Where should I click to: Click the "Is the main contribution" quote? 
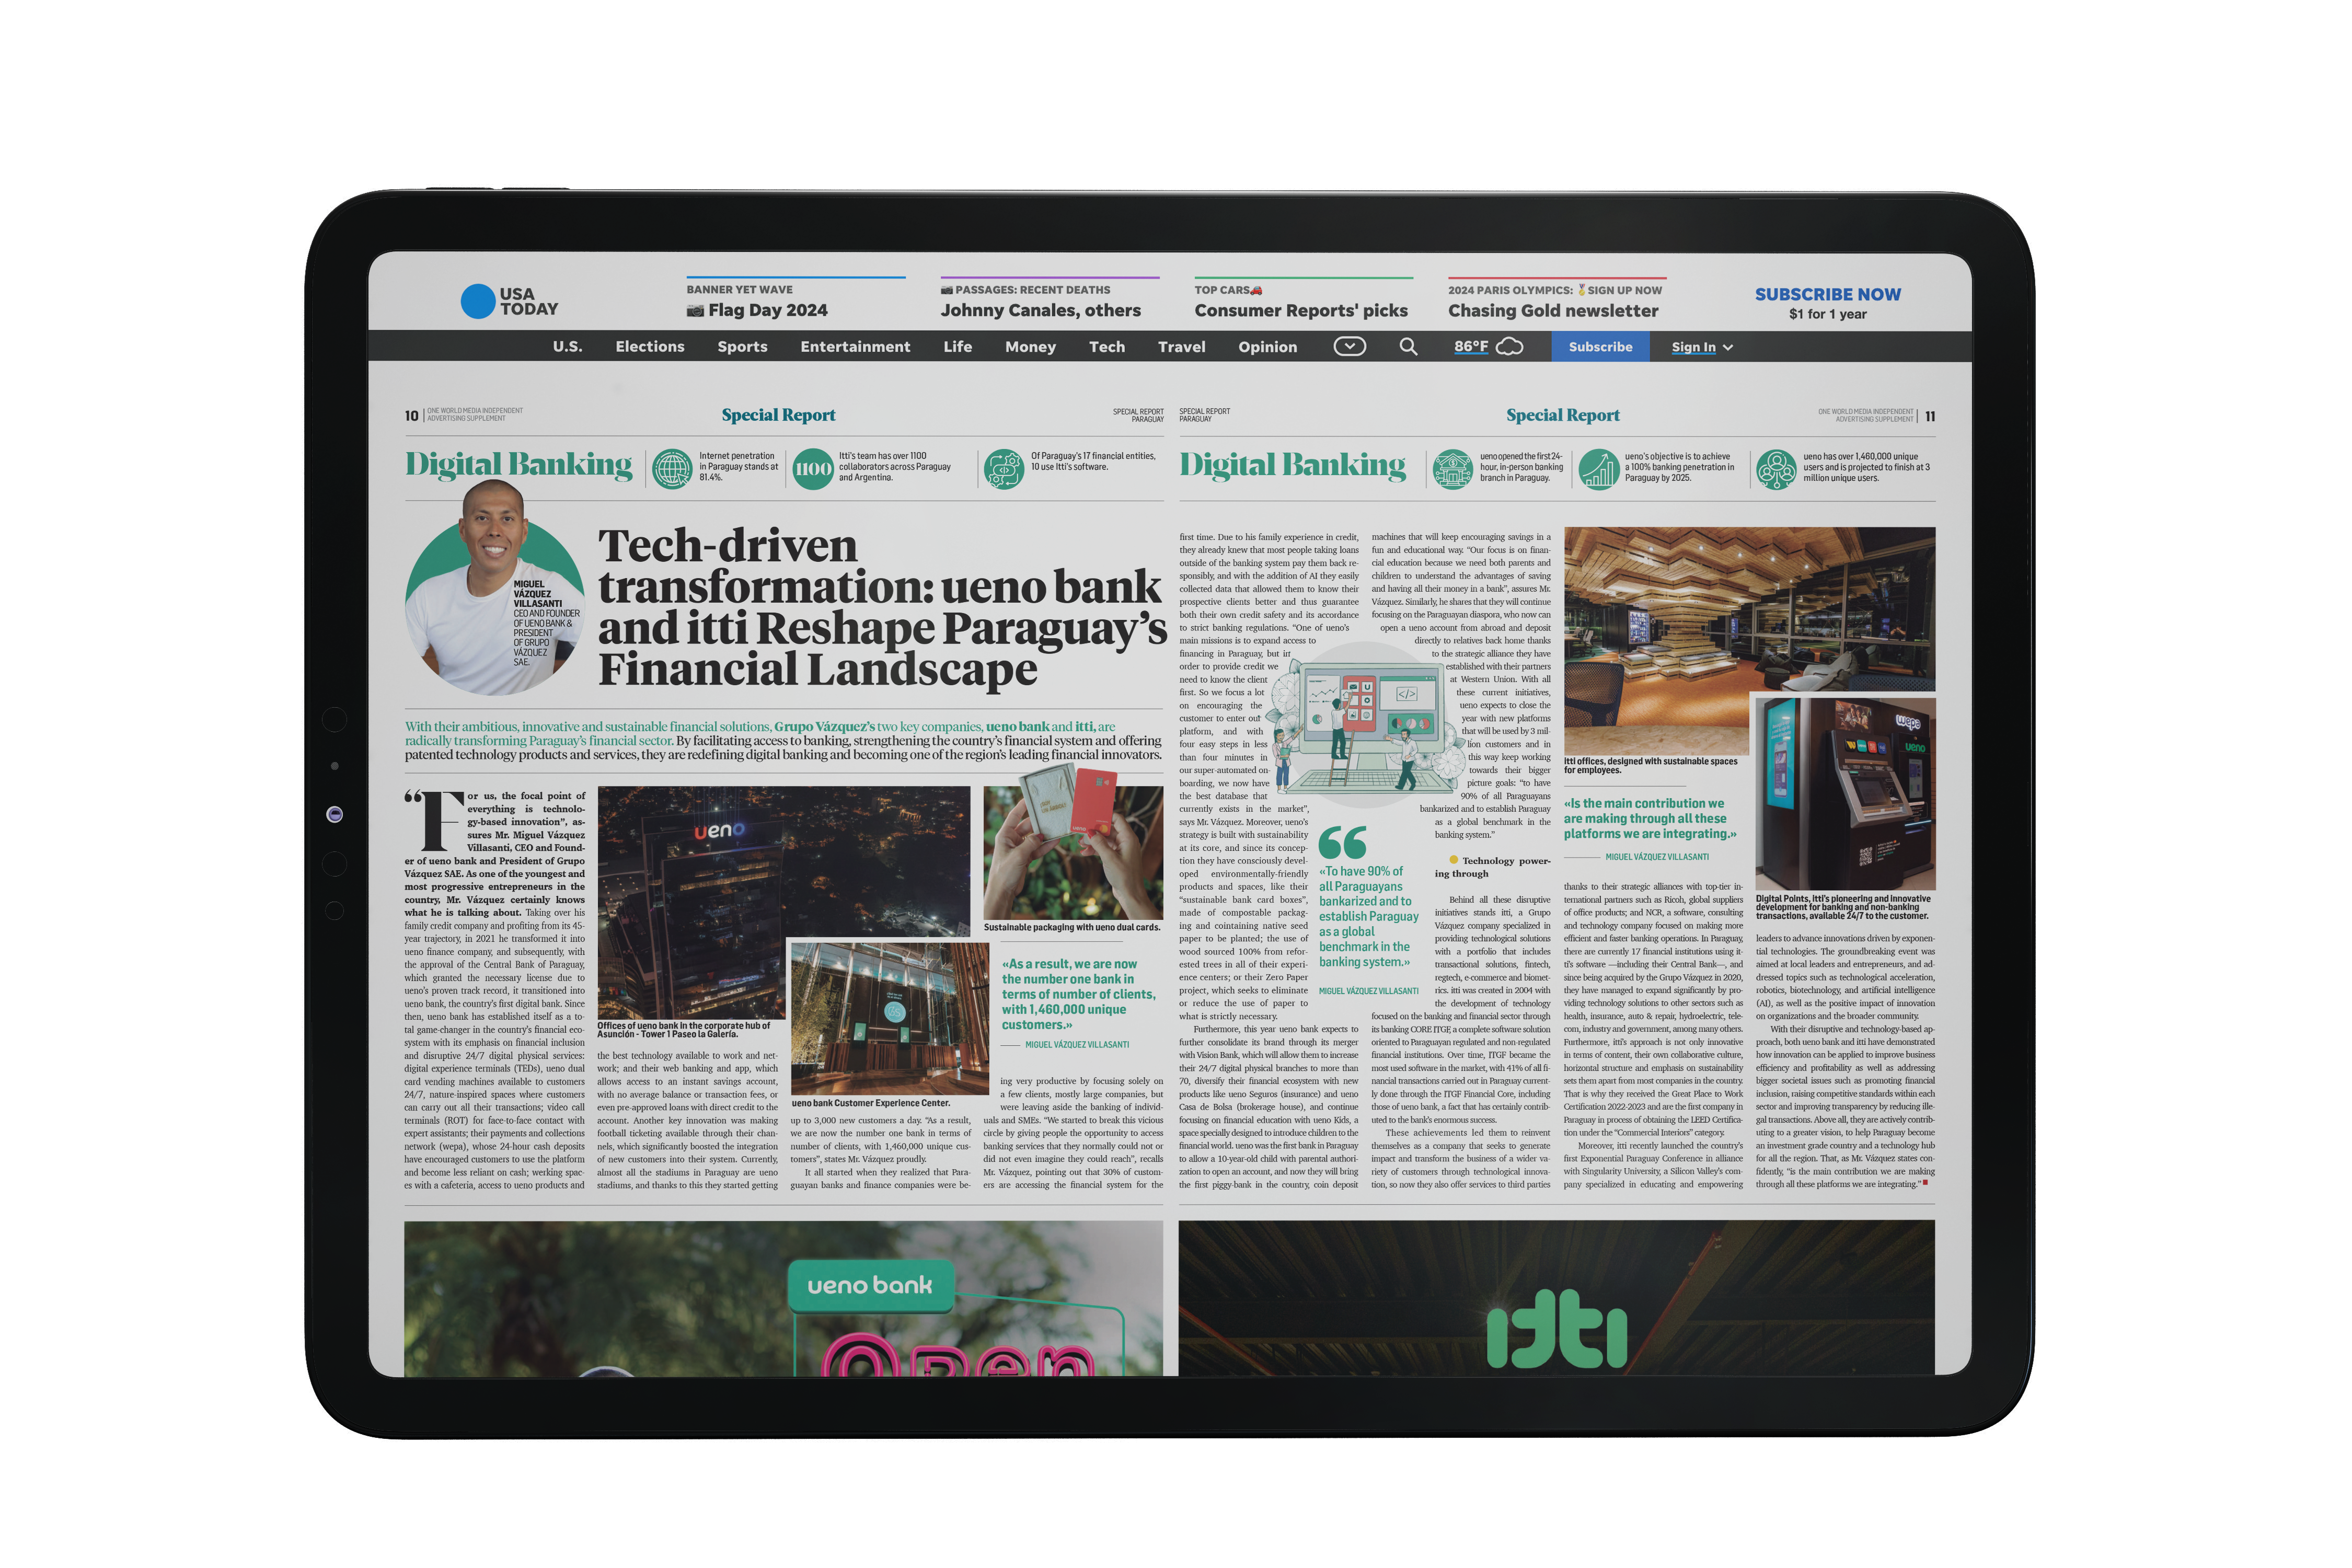(1650, 818)
